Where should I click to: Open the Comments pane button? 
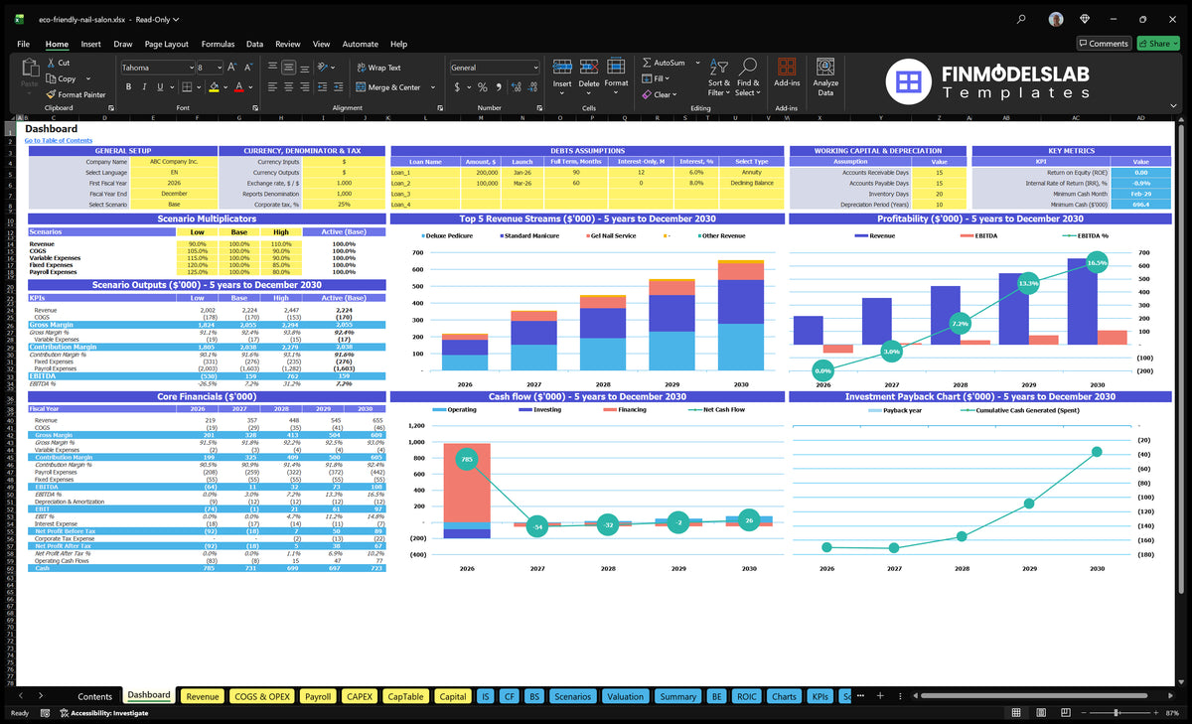pyautogui.click(x=1104, y=44)
